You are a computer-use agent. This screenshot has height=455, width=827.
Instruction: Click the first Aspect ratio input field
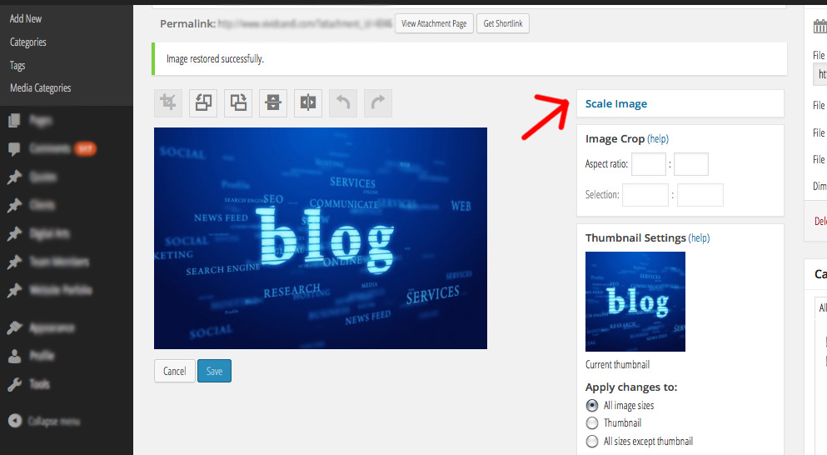click(648, 164)
